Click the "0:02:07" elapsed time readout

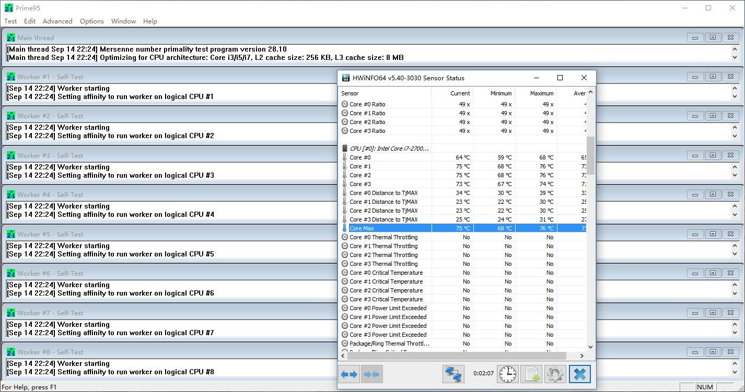[483, 373]
